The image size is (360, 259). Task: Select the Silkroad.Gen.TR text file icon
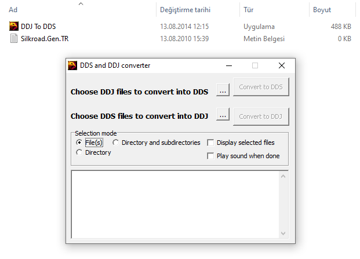click(14, 38)
